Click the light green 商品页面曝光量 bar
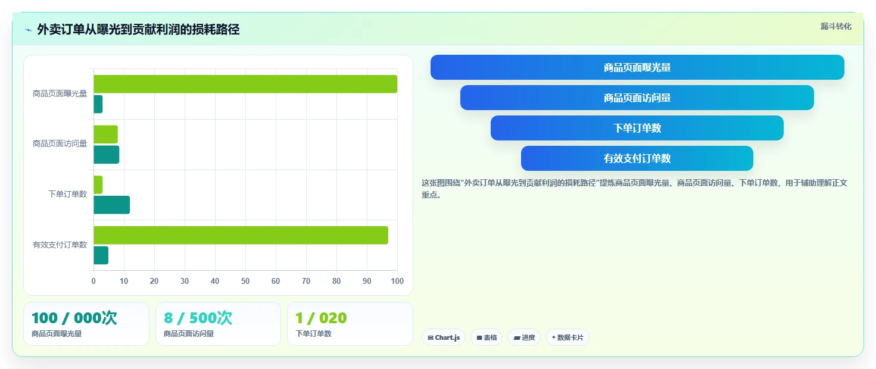 [245, 84]
